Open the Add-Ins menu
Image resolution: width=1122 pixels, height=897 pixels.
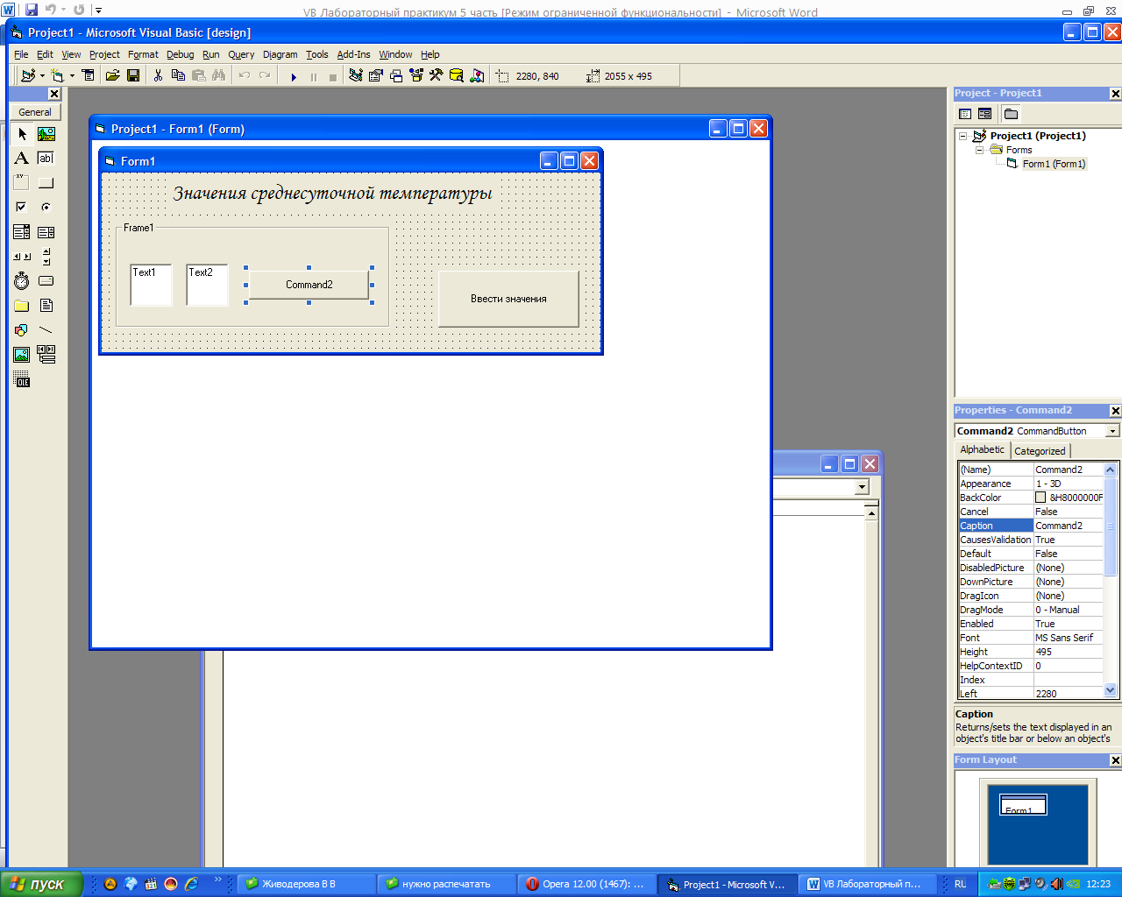click(x=353, y=54)
